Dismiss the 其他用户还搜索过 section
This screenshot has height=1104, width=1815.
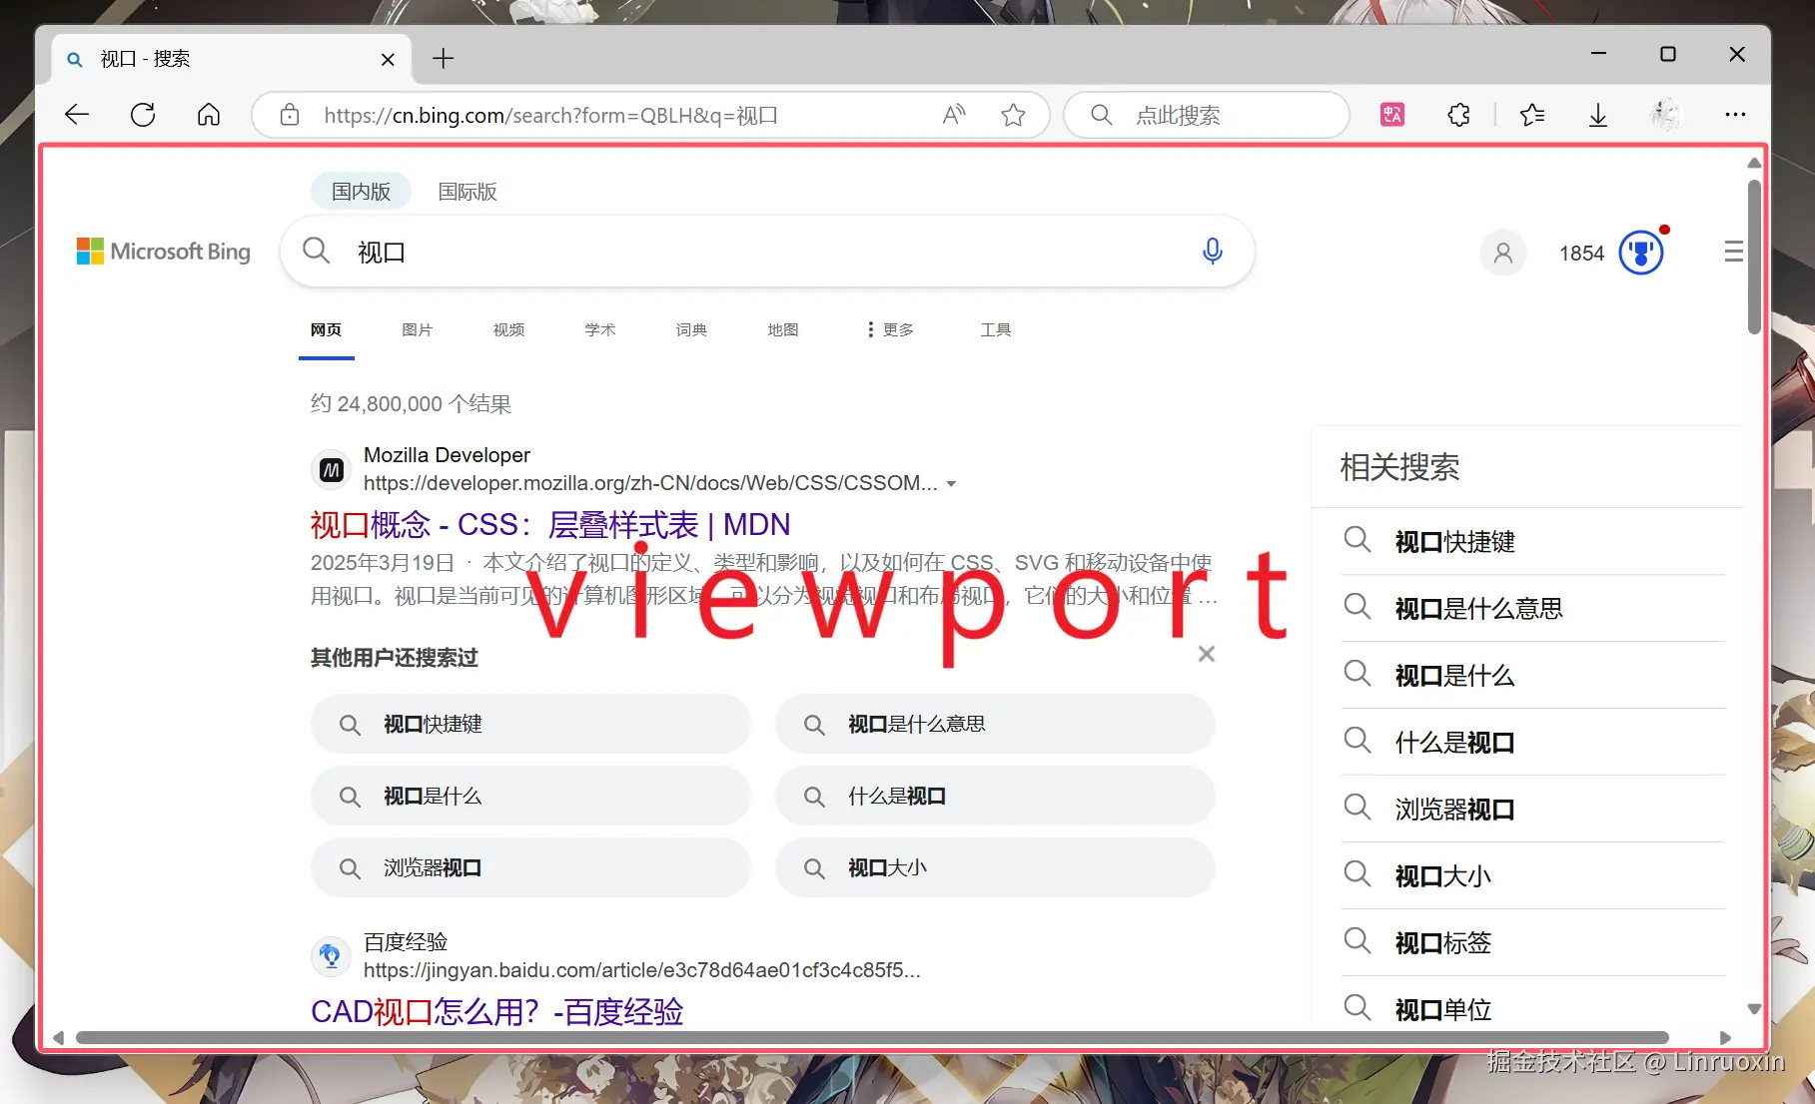tap(1207, 654)
